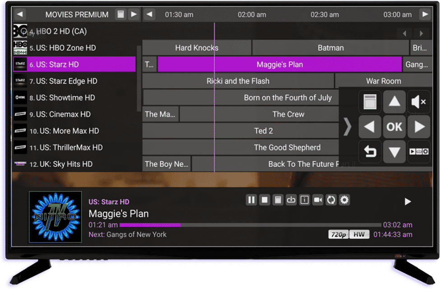Click the 02:30 am time label
Image resolution: width=440 pixels, height=289 pixels.
click(x=324, y=14)
